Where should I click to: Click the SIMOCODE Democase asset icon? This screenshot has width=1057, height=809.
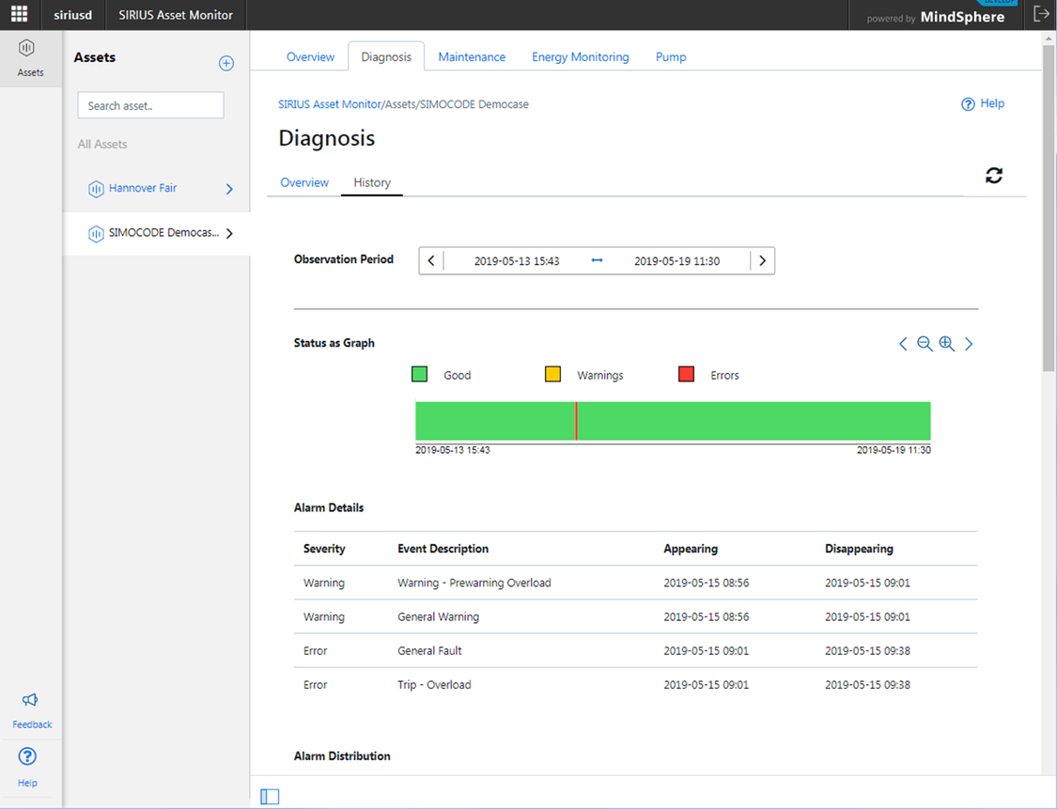[96, 233]
